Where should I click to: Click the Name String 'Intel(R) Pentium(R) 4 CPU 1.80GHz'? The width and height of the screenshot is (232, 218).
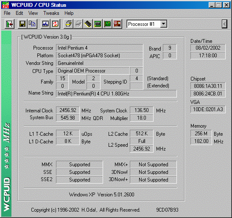(116, 94)
